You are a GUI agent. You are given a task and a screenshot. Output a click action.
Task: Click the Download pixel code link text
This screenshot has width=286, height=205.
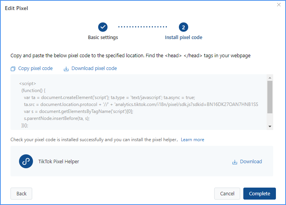pyautogui.click(x=94, y=68)
